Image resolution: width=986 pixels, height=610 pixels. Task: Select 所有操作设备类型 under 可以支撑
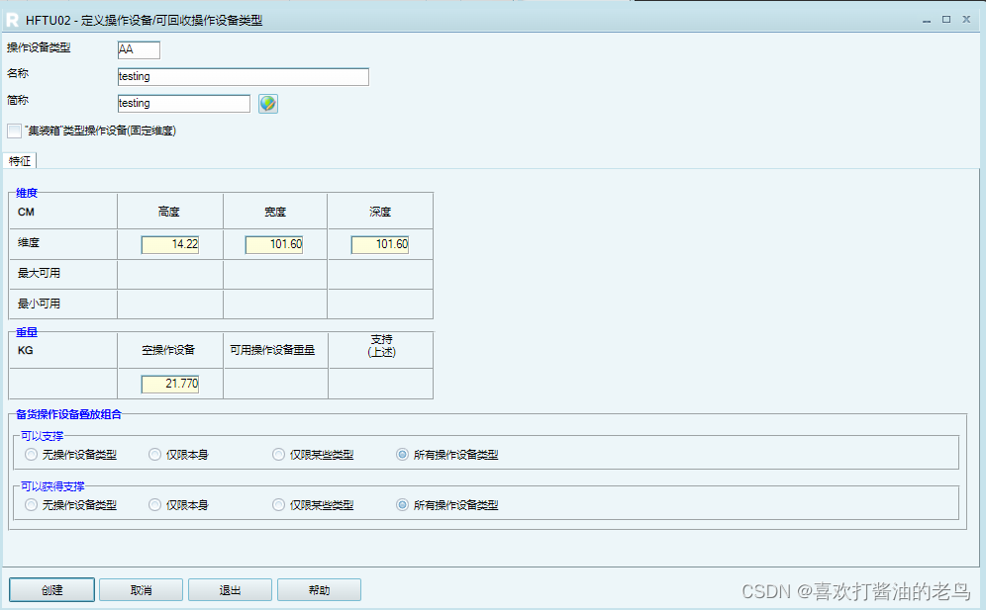(x=402, y=454)
